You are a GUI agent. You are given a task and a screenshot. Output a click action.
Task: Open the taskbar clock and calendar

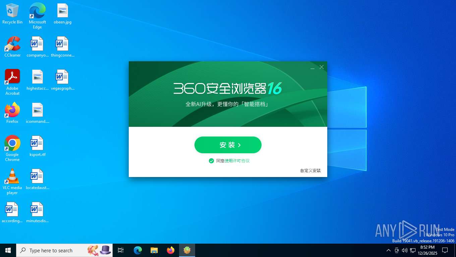[x=427, y=250]
